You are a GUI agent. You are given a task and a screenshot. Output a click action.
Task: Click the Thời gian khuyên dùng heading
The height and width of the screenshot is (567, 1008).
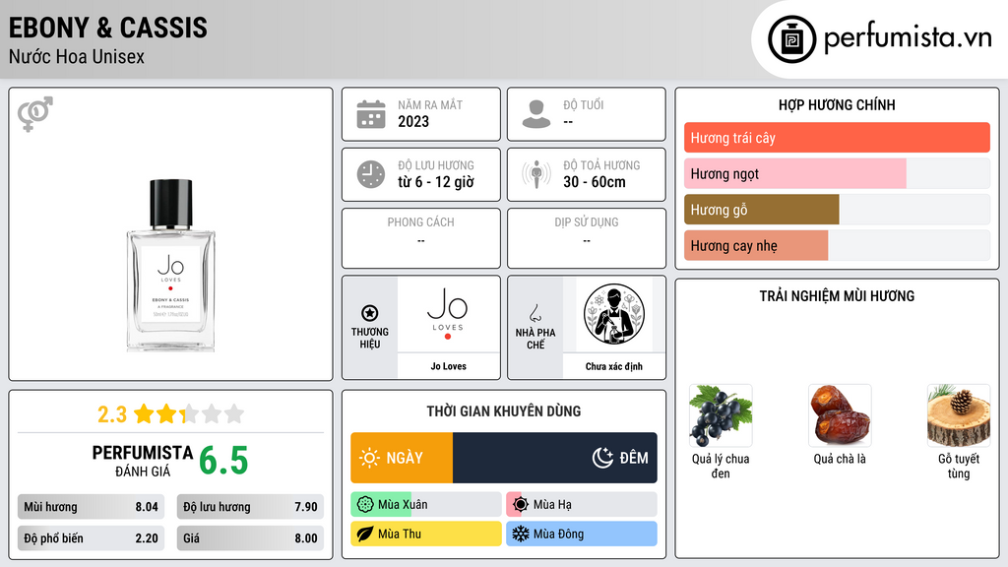(x=504, y=411)
